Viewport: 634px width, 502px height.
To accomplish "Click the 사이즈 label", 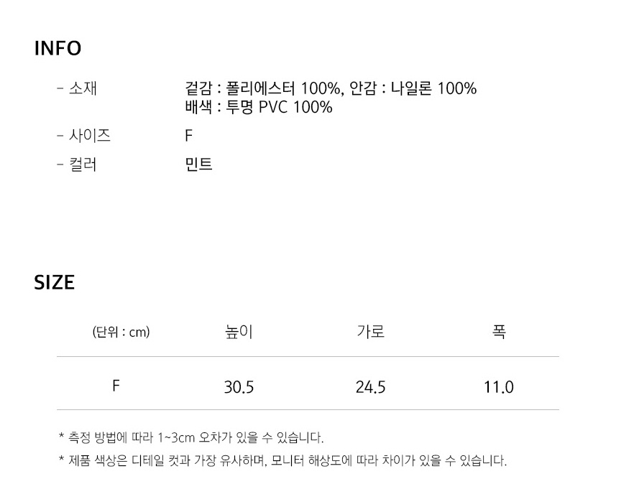I will coord(89,136).
